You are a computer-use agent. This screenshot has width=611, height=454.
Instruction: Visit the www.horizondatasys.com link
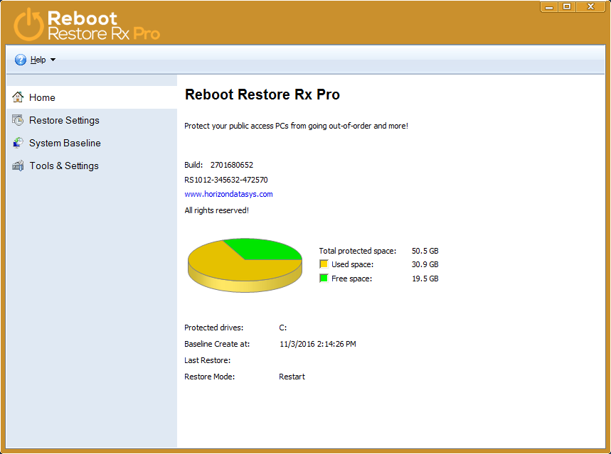(x=228, y=193)
